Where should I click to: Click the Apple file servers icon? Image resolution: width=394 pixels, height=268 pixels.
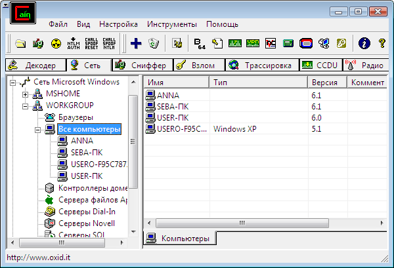50,200
